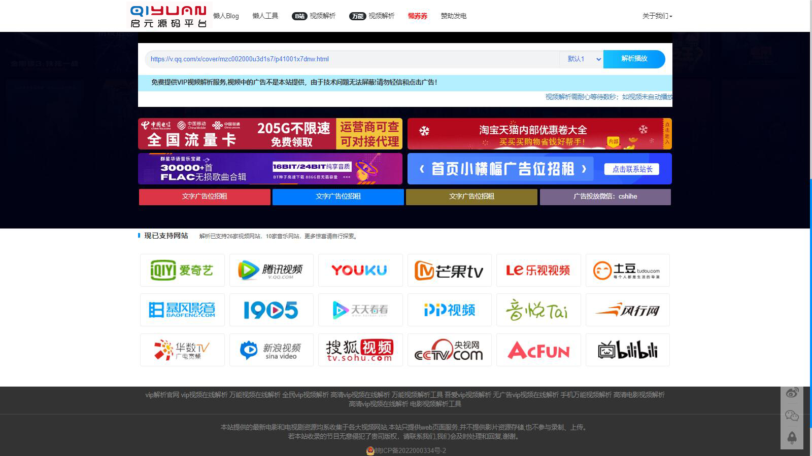
Task: Click the WeChat icon in sidebar
Action: coord(792,416)
